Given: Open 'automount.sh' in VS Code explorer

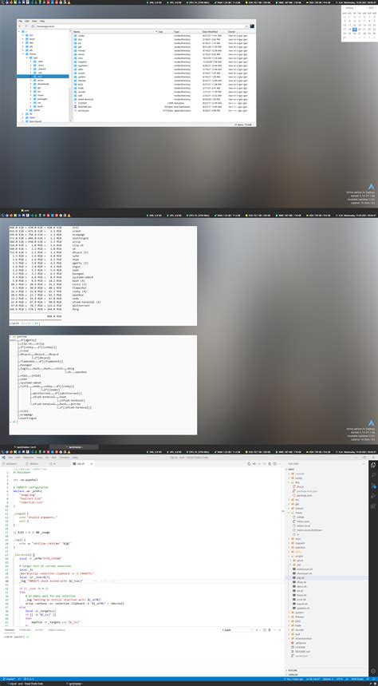Looking at the screenshot, I should (x=305, y=569).
